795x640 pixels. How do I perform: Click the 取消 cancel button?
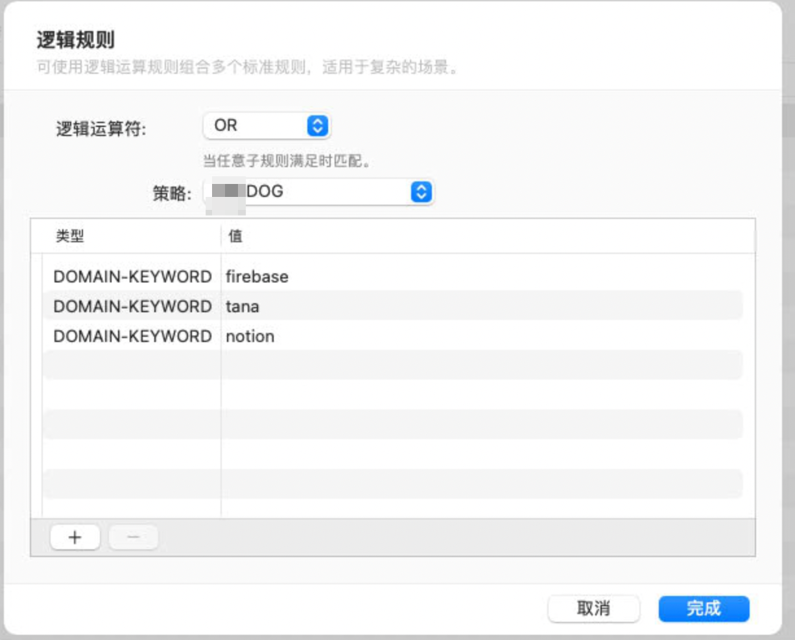tap(593, 609)
